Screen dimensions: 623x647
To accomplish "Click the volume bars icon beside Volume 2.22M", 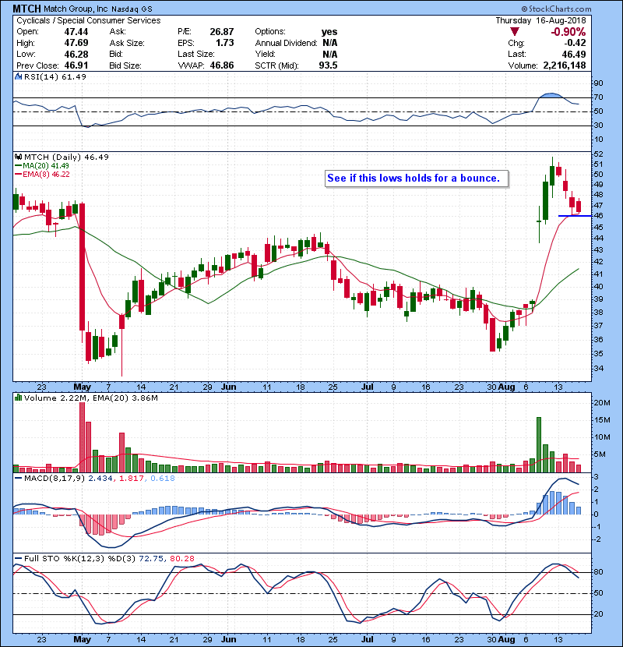I will pos(18,398).
